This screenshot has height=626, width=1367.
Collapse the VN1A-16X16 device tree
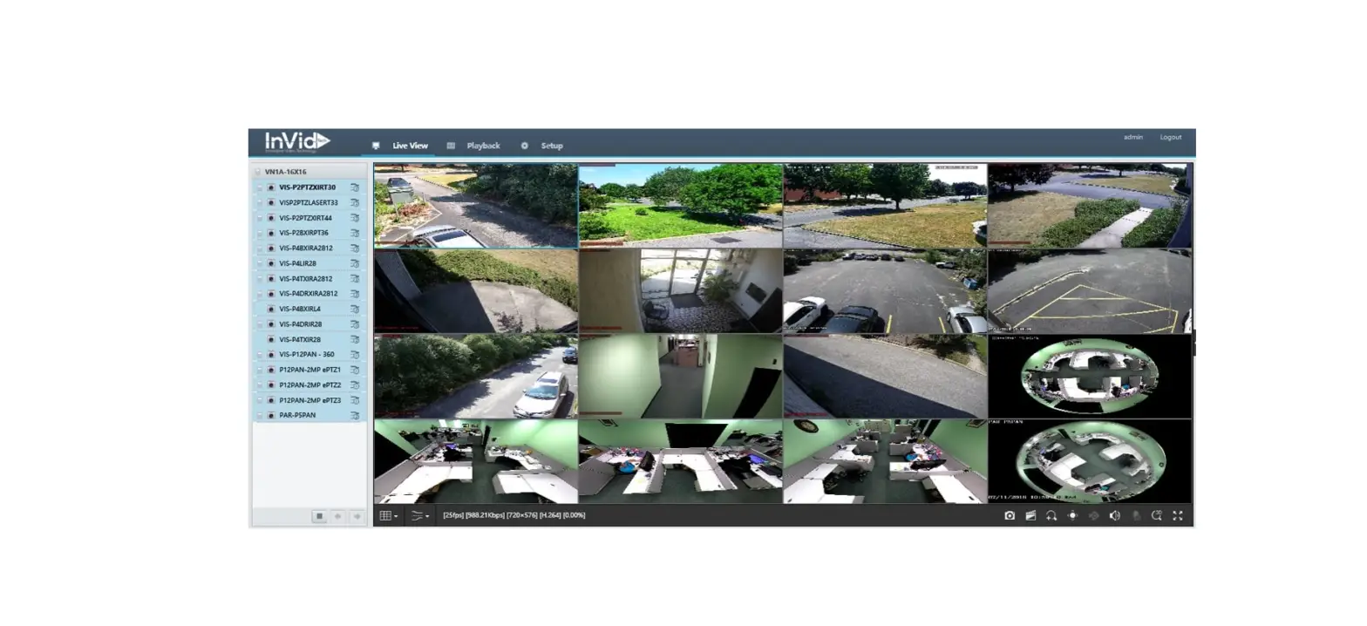pyautogui.click(x=258, y=172)
